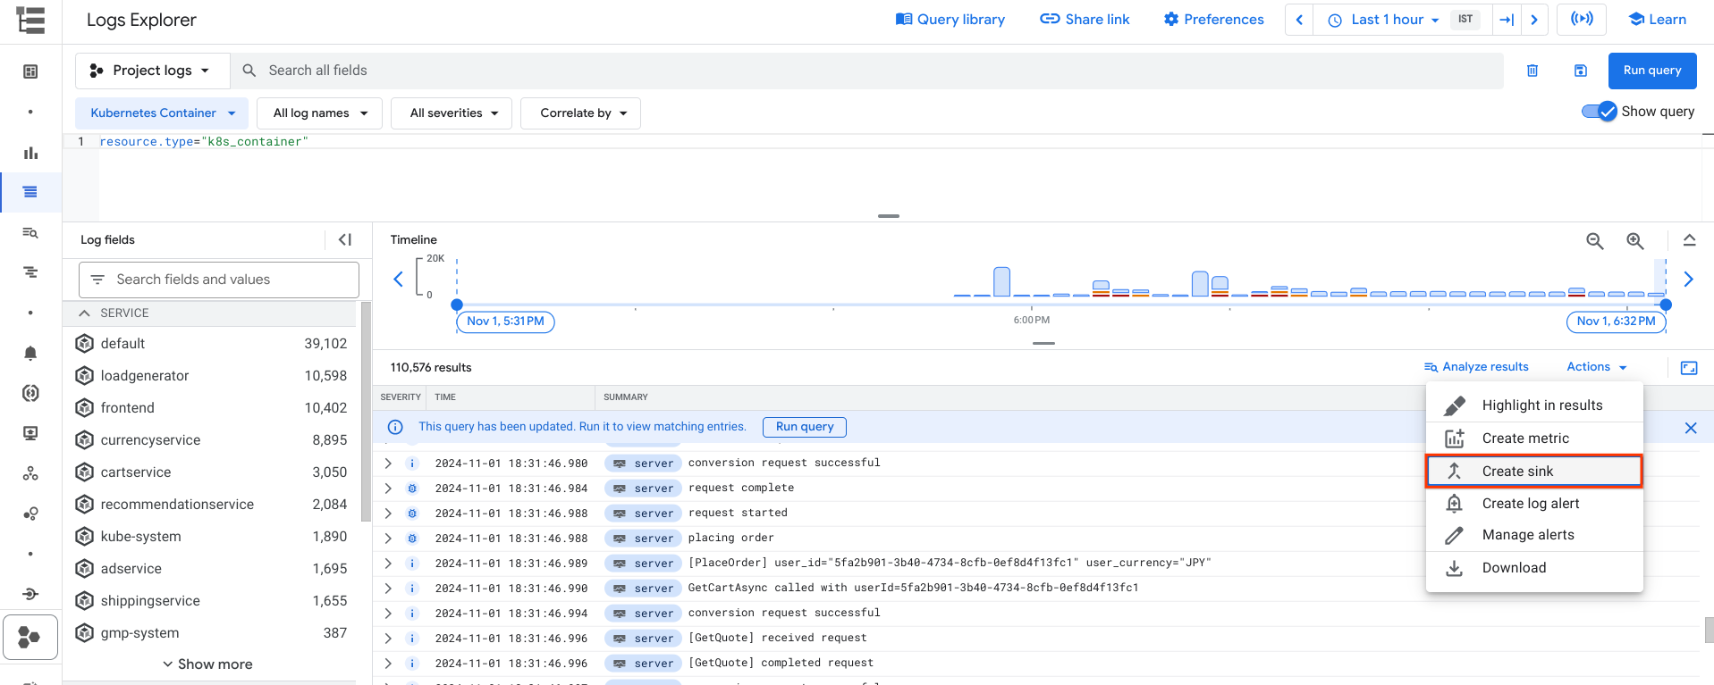Expand the request complete log entry
Viewport: 1714px width, 685px height.
click(388, 489)
